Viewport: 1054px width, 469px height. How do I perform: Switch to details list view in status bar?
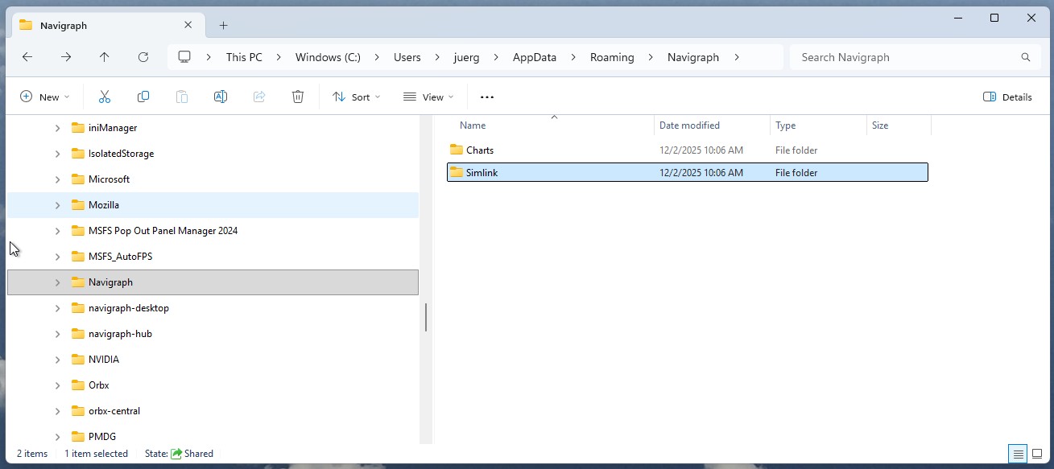click(1018, 454)
